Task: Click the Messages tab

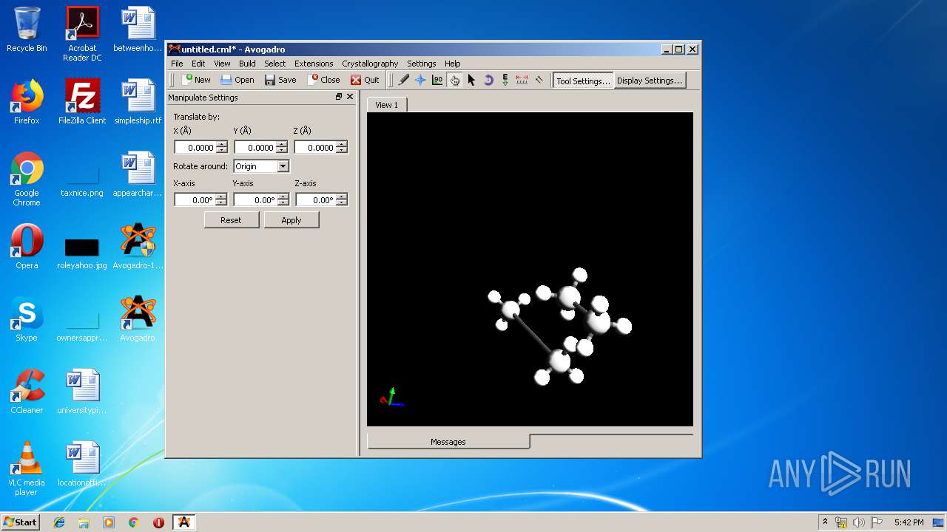Action: (x=448, y=442)
